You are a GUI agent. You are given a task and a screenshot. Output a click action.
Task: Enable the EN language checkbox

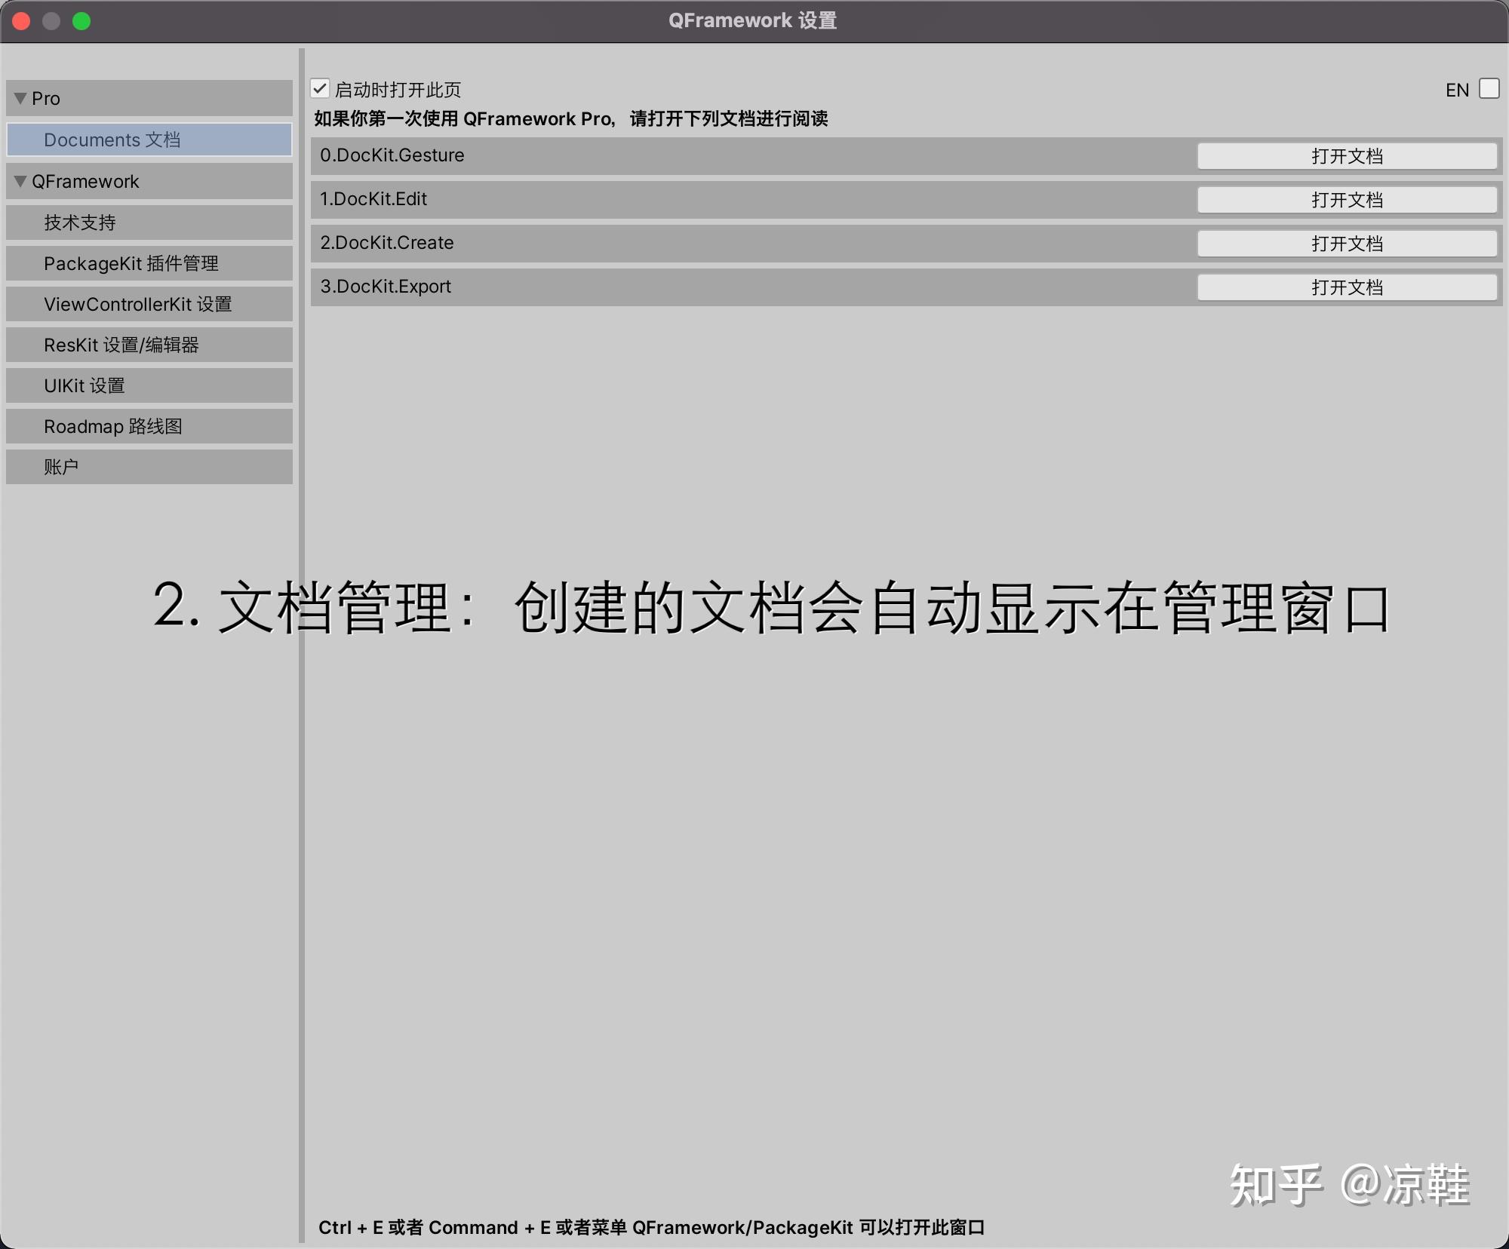tap(1489, 89)
